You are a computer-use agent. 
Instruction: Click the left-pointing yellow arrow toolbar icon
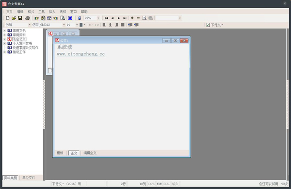pos(55,18)
